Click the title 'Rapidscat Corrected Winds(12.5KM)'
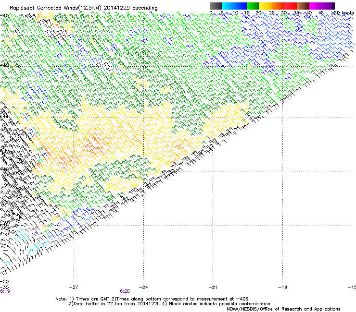Image resolution: width=356 pixels, height=312 pixels. point(55,8)
